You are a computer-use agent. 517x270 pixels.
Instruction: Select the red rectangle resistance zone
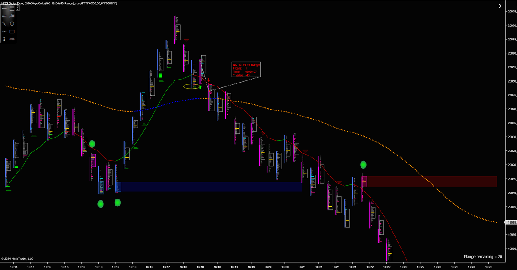coord(429,181)
